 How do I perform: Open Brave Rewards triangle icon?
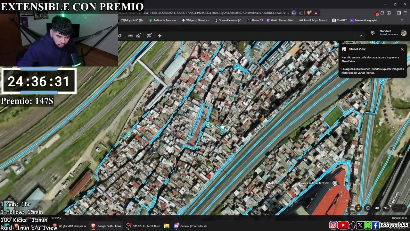point(316,13)
